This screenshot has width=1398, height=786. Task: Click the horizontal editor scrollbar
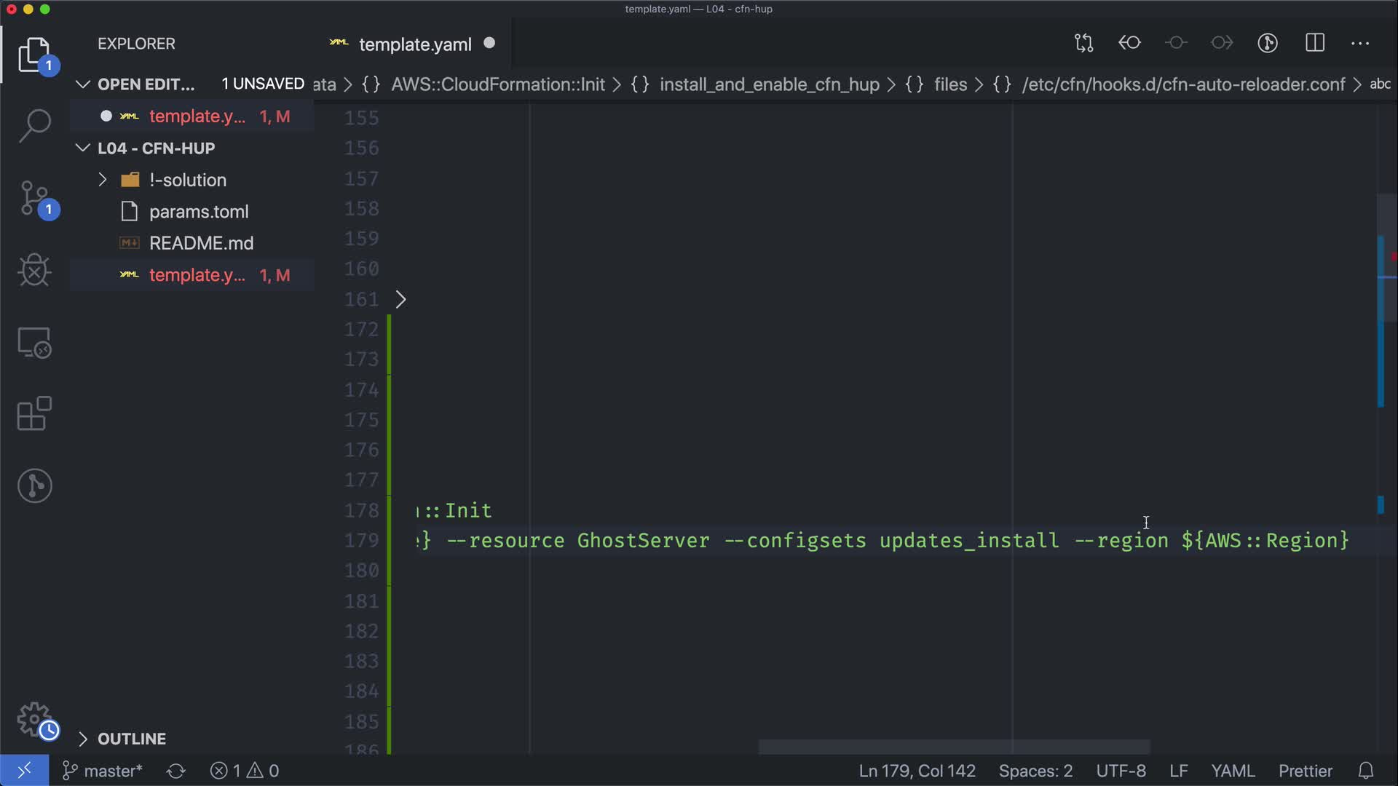pyautogui.click(x=954, y=747)
